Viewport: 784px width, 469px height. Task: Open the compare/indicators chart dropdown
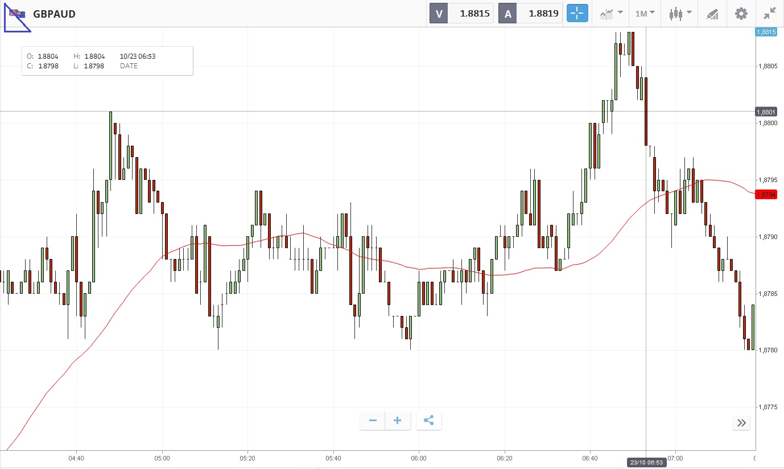608,14
